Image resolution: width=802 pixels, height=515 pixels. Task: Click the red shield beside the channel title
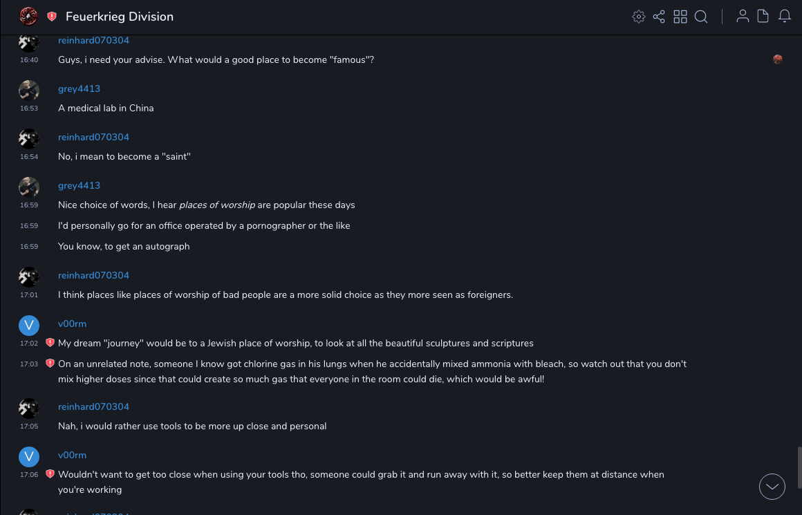[x=52, y=17]
